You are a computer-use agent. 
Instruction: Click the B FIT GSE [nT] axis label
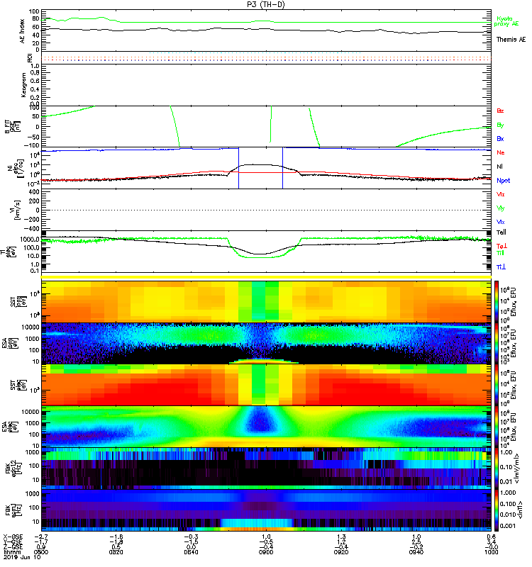12,127
